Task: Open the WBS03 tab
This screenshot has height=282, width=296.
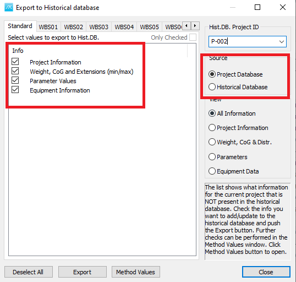Action: [x=98, y=27]
